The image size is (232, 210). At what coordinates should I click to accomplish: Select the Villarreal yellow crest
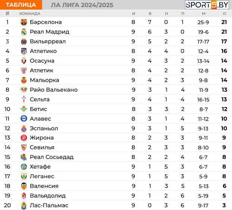[24, 42]
